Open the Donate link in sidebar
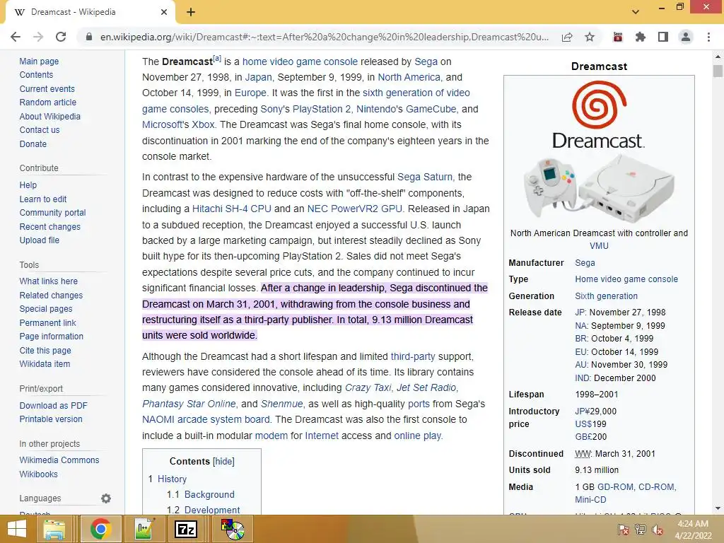724x543 pixels. [33, 144]
